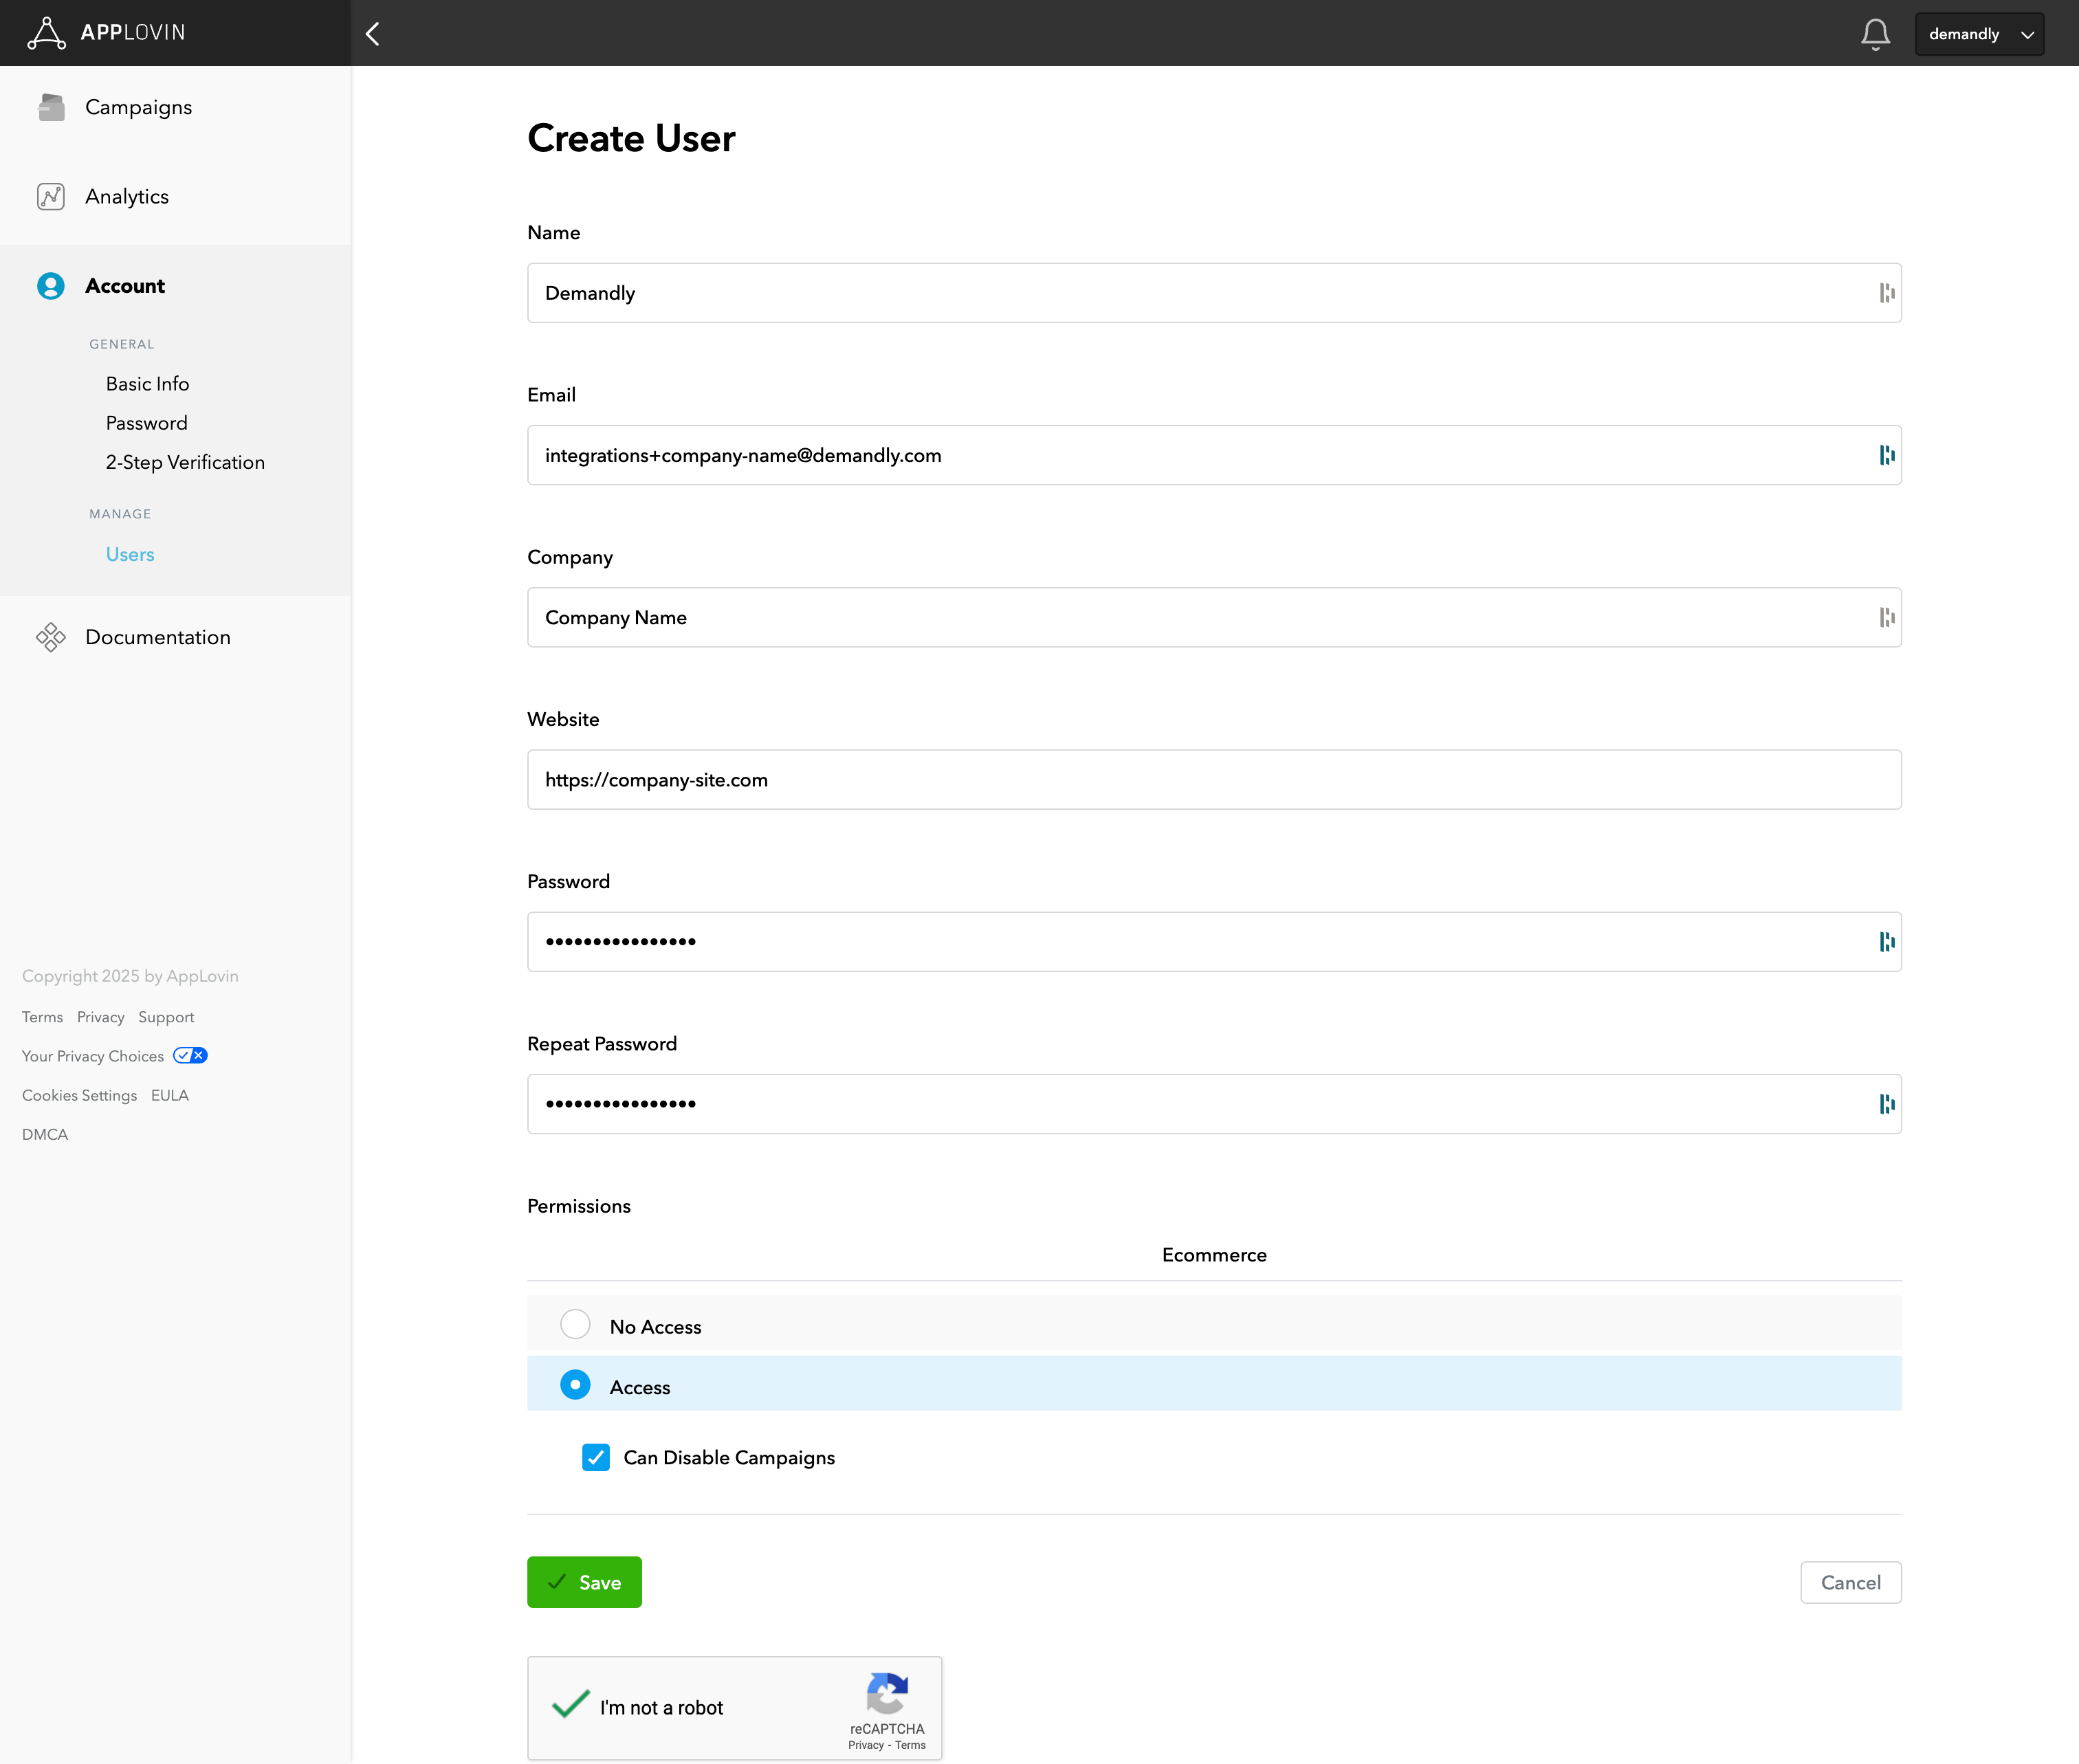Toggle Your Privacy Choices switch
Screen dimensions: 2079x1764
tap(190, 1055)
